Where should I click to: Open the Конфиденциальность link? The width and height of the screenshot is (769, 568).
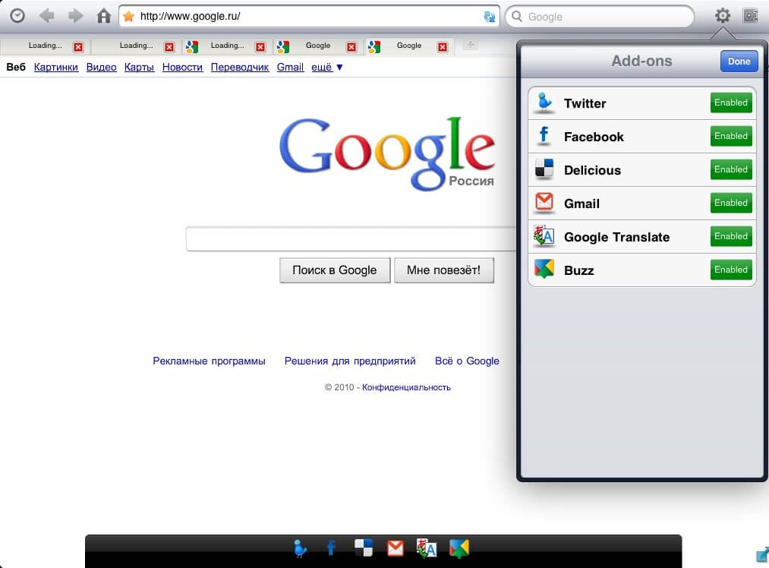tap(406, 387)
